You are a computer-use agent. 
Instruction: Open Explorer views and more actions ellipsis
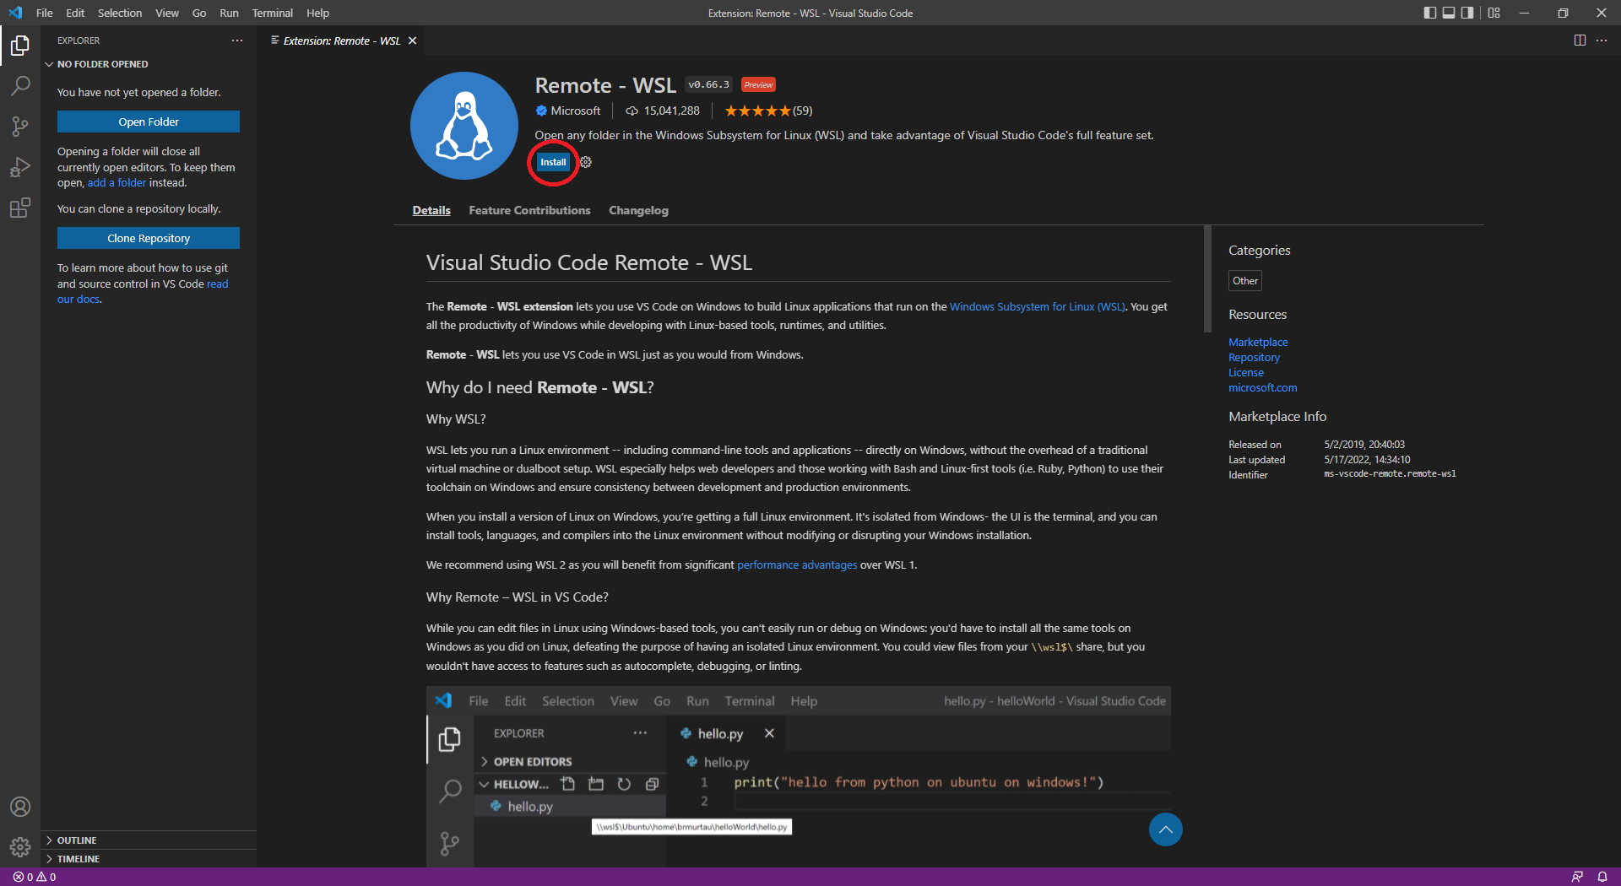237,41
